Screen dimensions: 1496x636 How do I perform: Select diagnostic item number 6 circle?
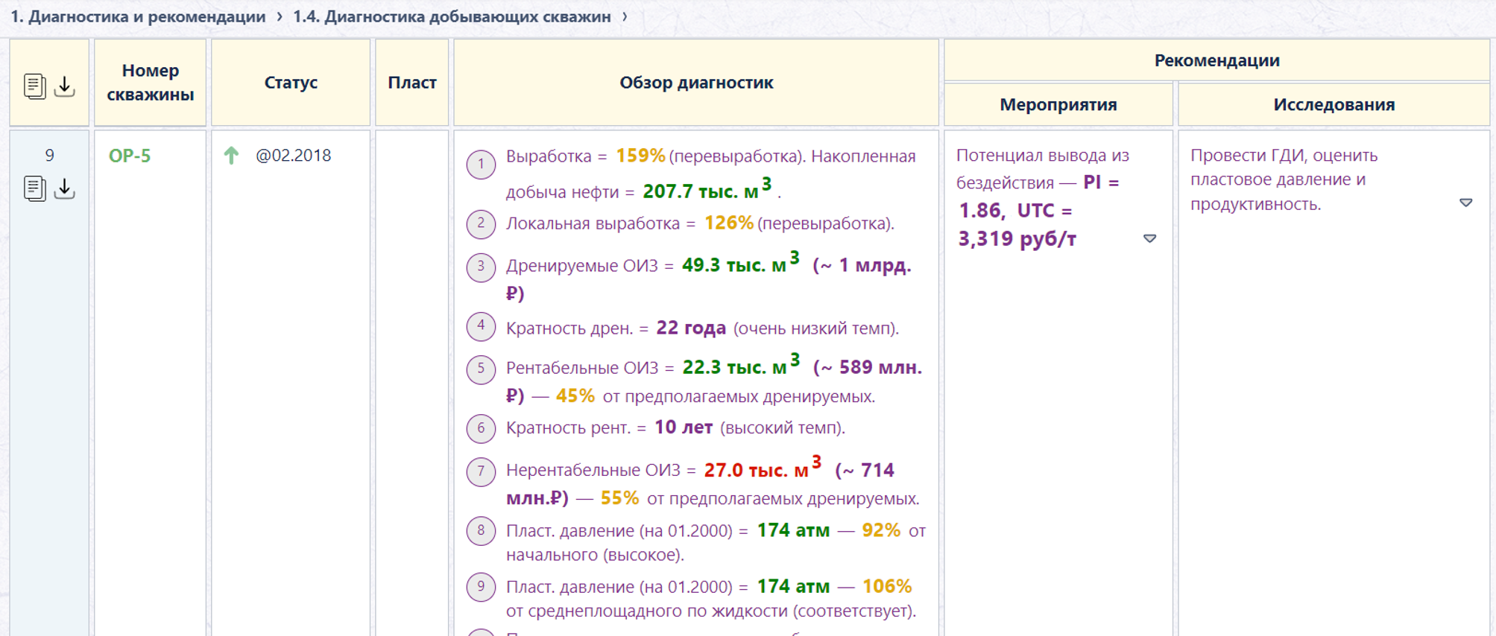coord(481,428)
